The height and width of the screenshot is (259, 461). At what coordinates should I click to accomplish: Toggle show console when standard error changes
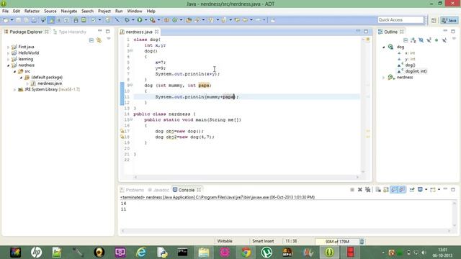point(402,190)
